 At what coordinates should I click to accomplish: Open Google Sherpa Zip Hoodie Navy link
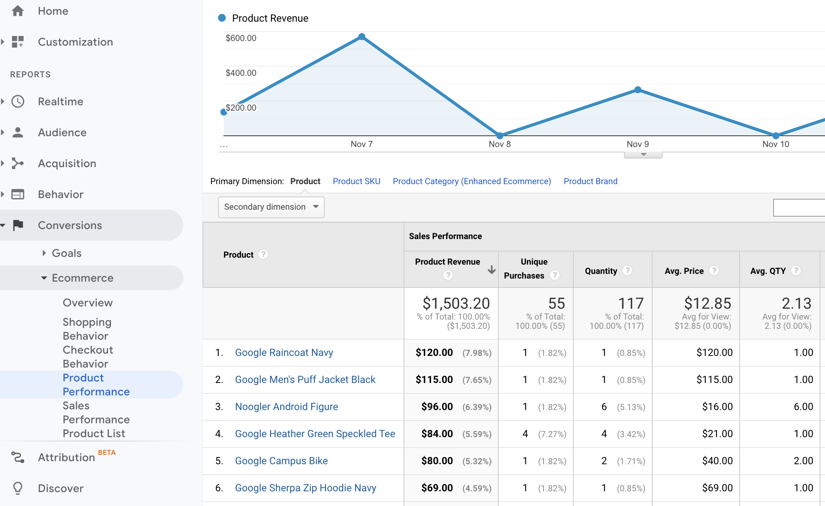tap(305, 488)
